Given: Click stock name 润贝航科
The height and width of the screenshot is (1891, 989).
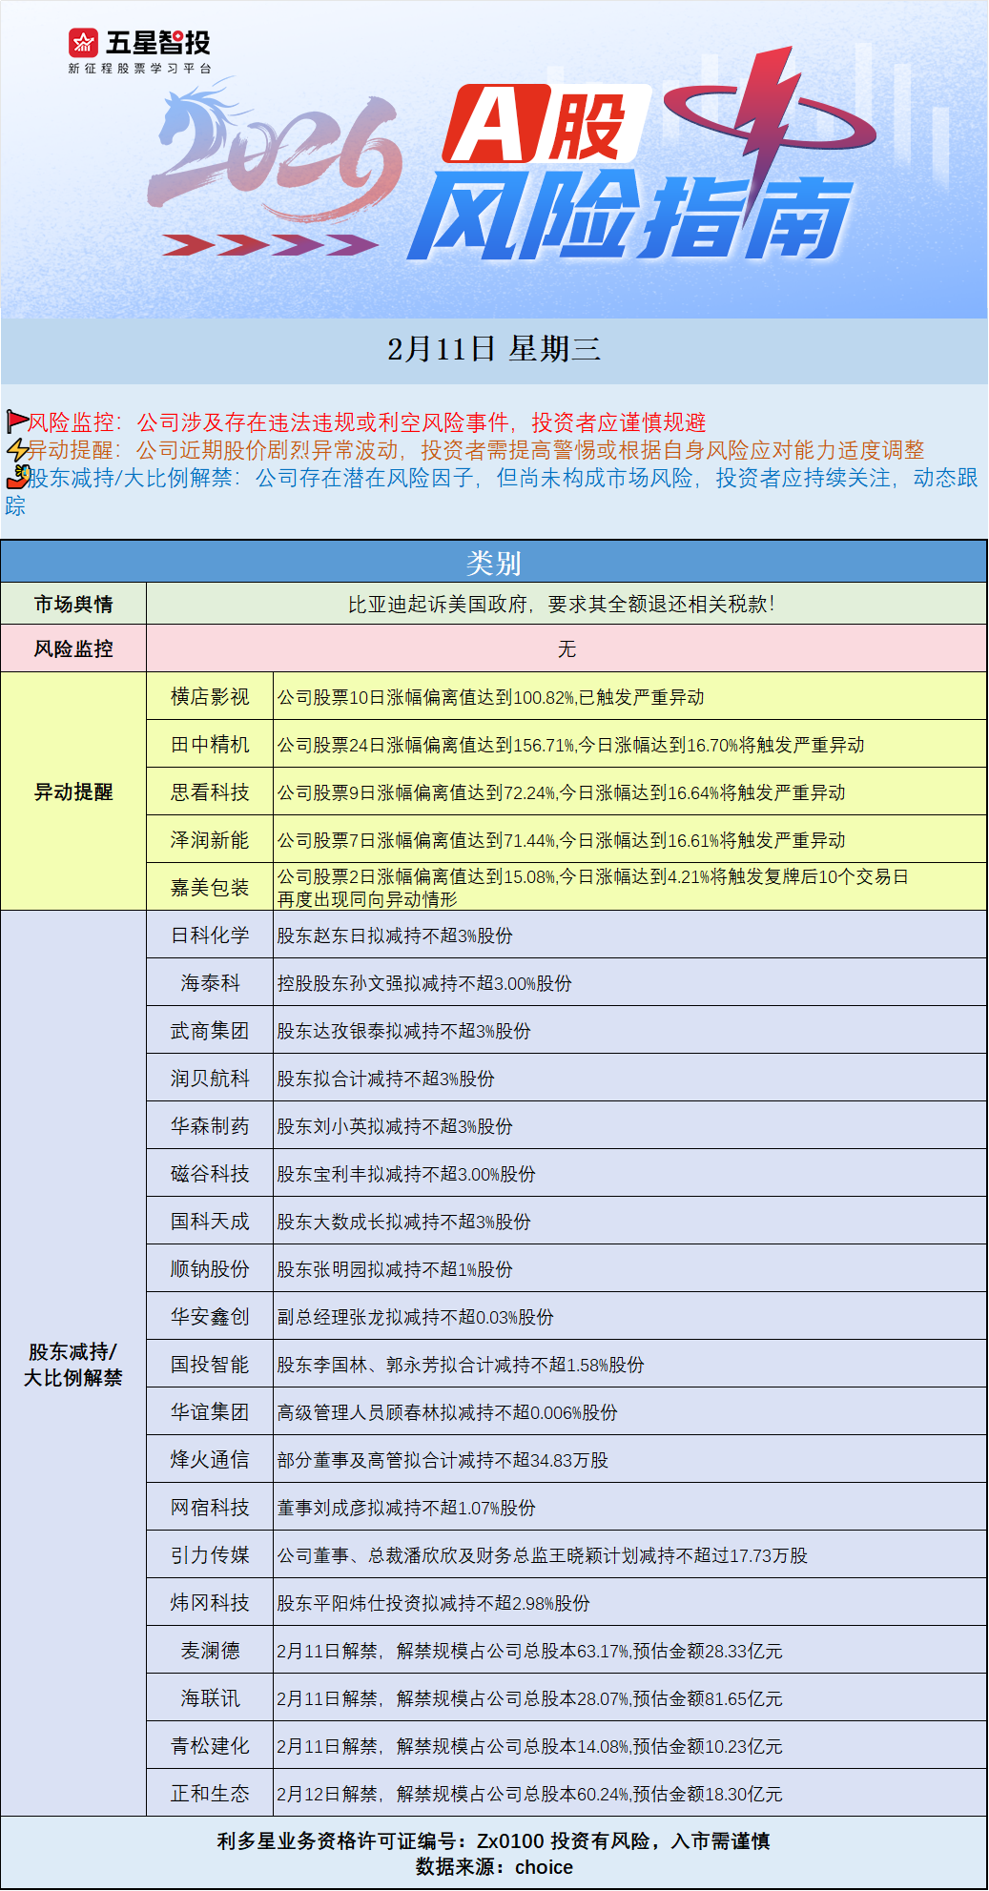Looking at the screenshot, I should tap(210, 1079).
